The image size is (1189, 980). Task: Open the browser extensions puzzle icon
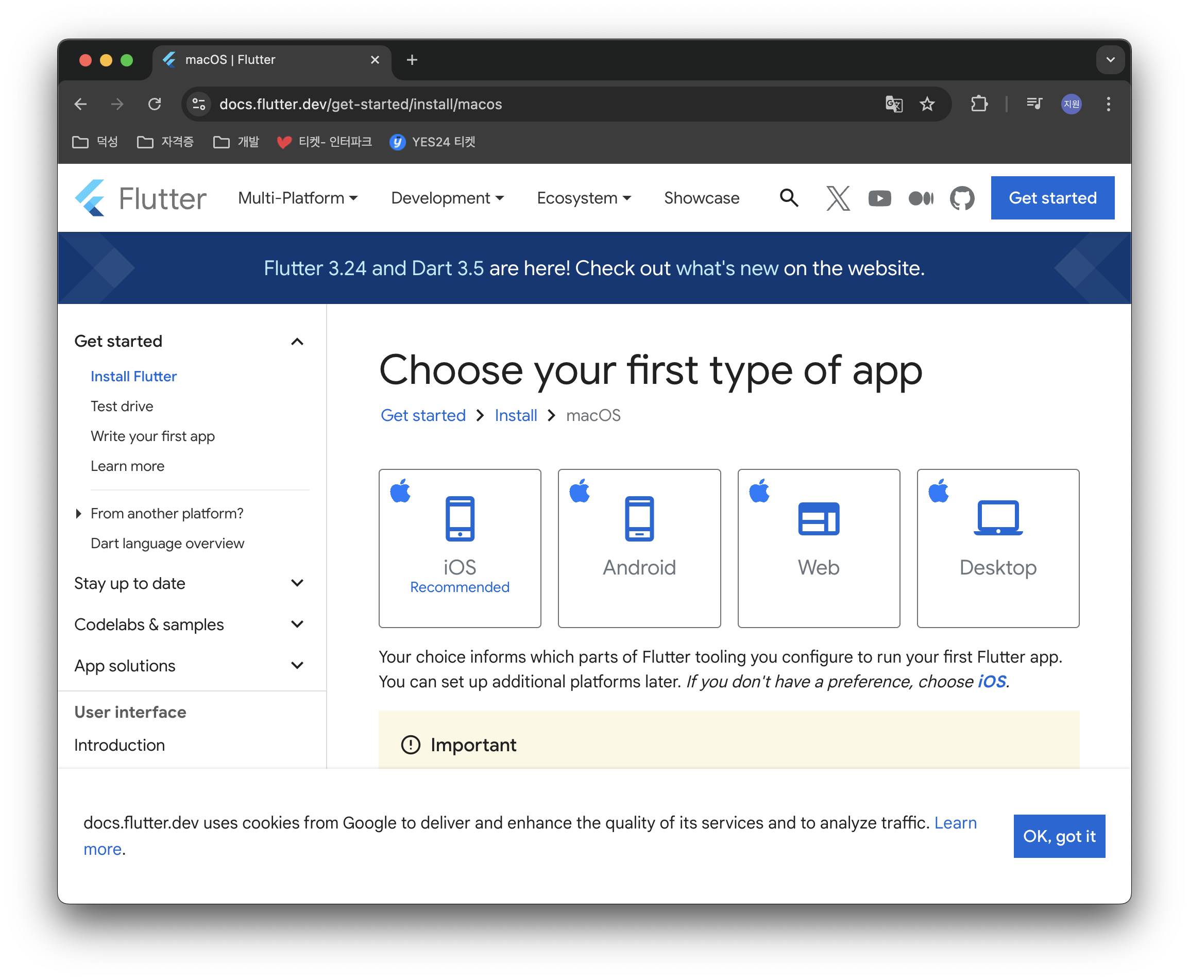pyautogui.click(x=979, y=104)
